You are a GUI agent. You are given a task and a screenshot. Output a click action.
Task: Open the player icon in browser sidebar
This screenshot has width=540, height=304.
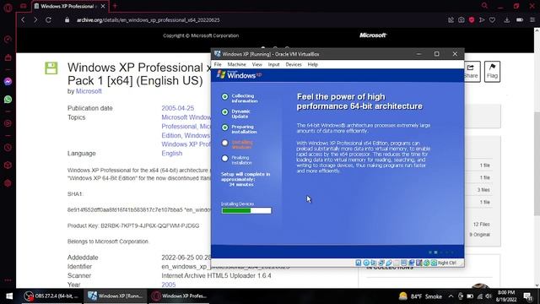8,123
